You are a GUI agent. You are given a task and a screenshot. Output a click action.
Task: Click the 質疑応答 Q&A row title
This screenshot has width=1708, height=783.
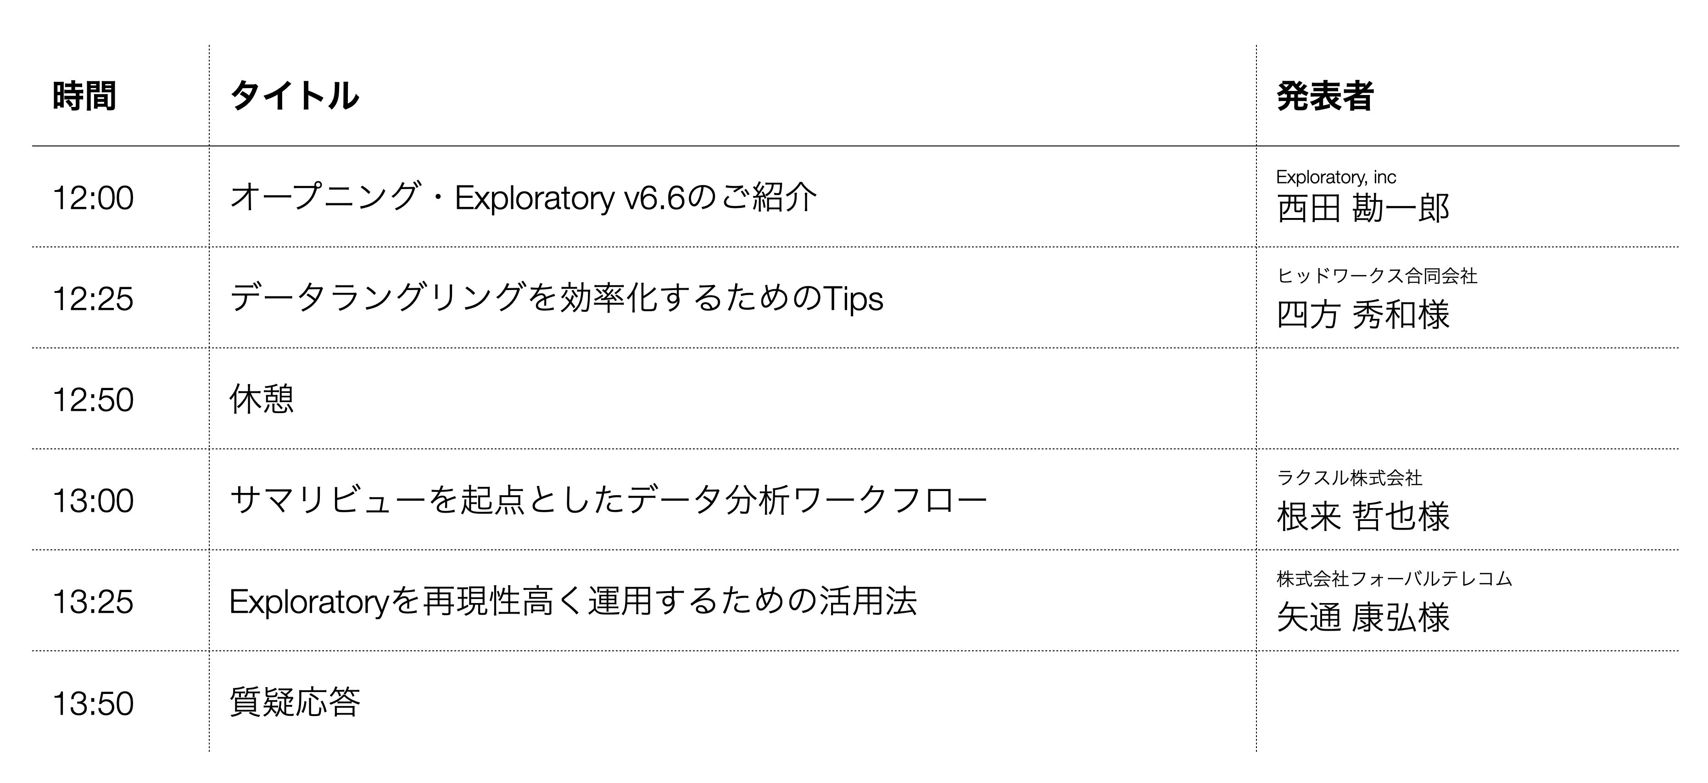[295, 702]
